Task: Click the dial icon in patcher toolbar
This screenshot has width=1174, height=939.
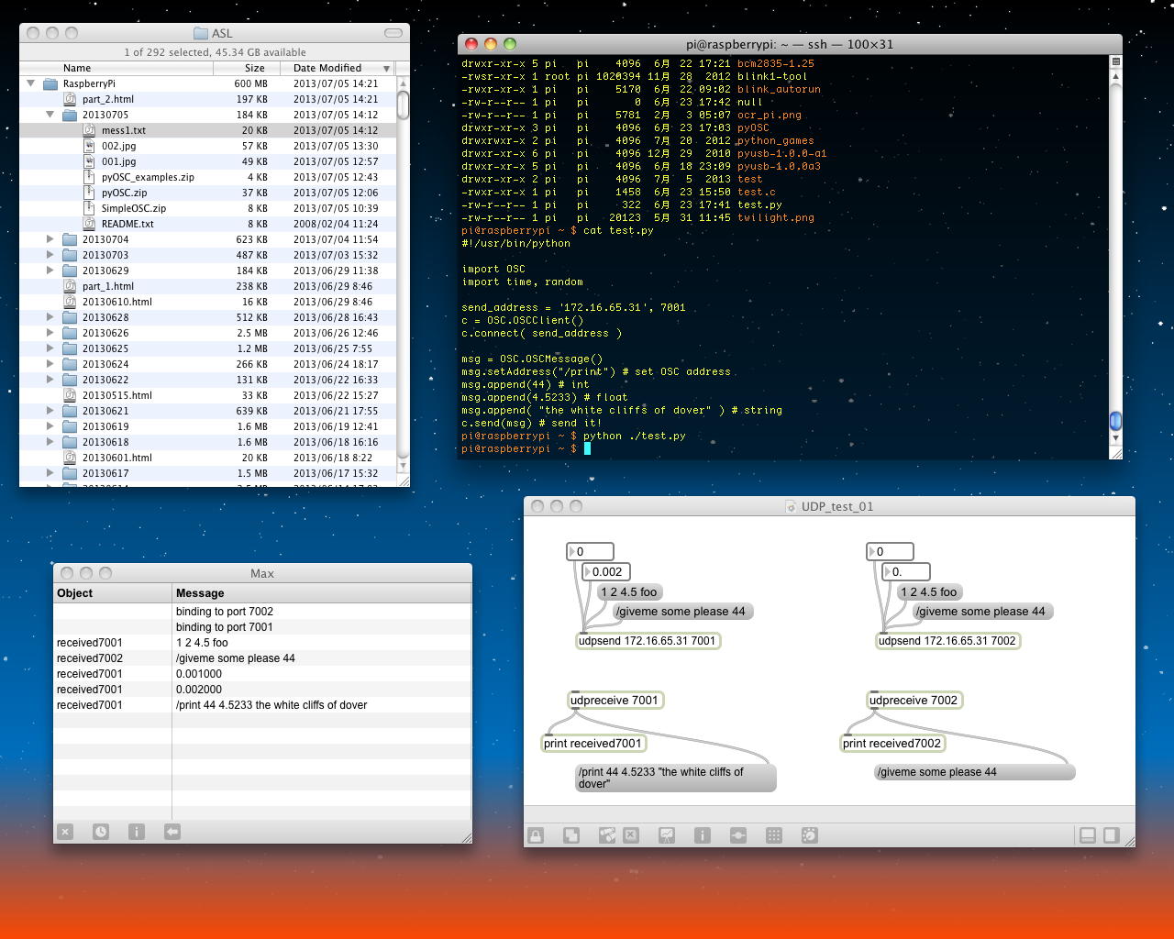Action: coord(810,835)
